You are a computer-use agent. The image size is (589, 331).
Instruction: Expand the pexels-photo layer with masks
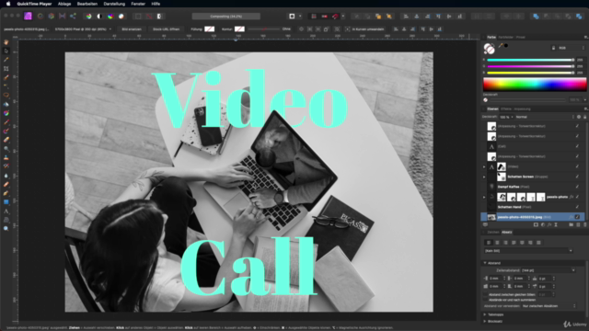pos(484,197)
